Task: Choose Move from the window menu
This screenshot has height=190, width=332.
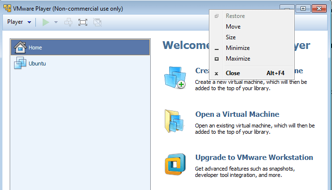Action: pos(252,27)
